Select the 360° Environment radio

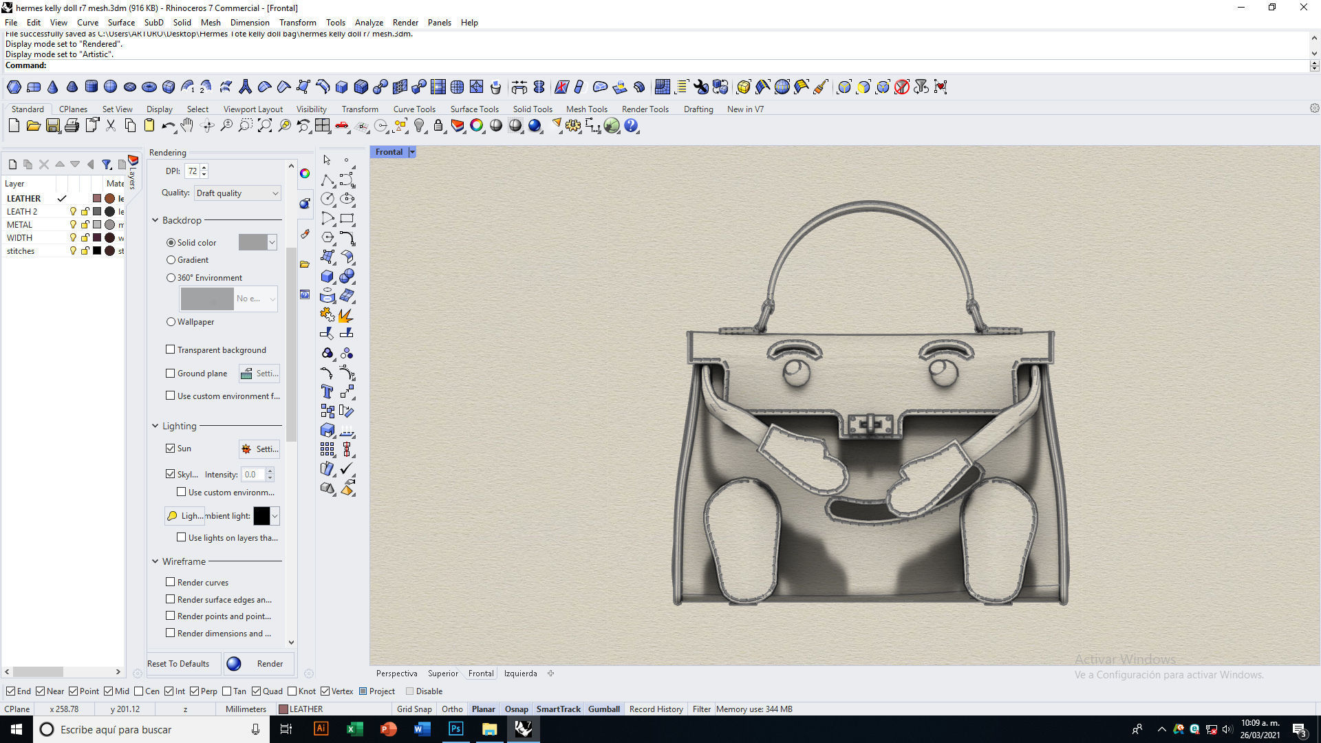171,278
